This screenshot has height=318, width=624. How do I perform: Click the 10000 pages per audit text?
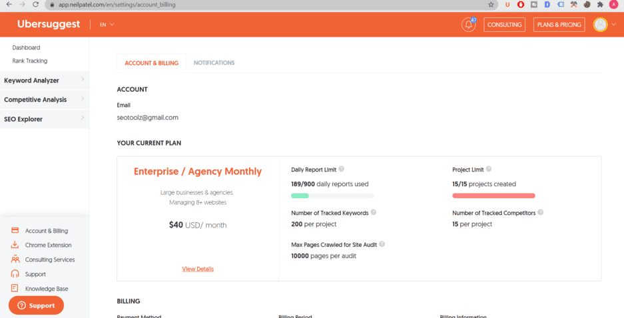[x=324, y=256]
